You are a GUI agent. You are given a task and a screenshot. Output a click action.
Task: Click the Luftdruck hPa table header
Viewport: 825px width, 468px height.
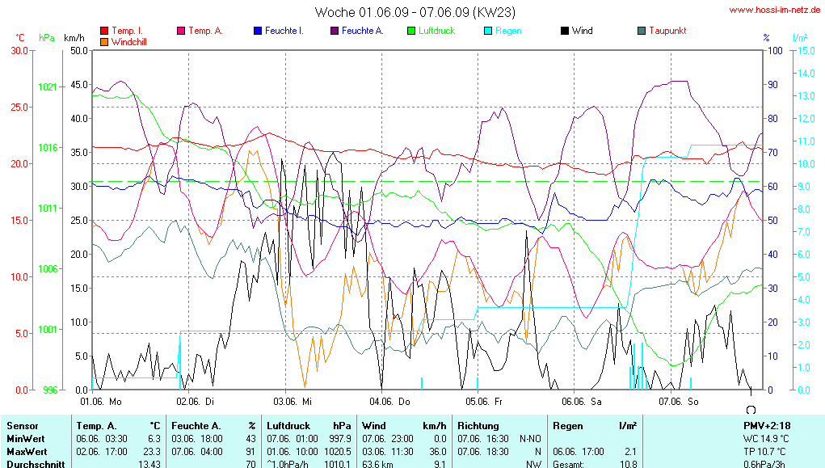click(309, 425)
